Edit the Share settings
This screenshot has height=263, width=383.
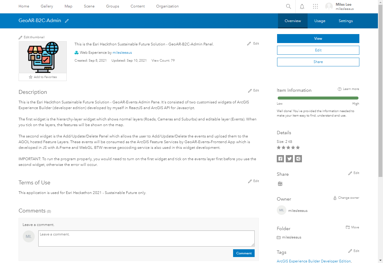tap(354, 173)
